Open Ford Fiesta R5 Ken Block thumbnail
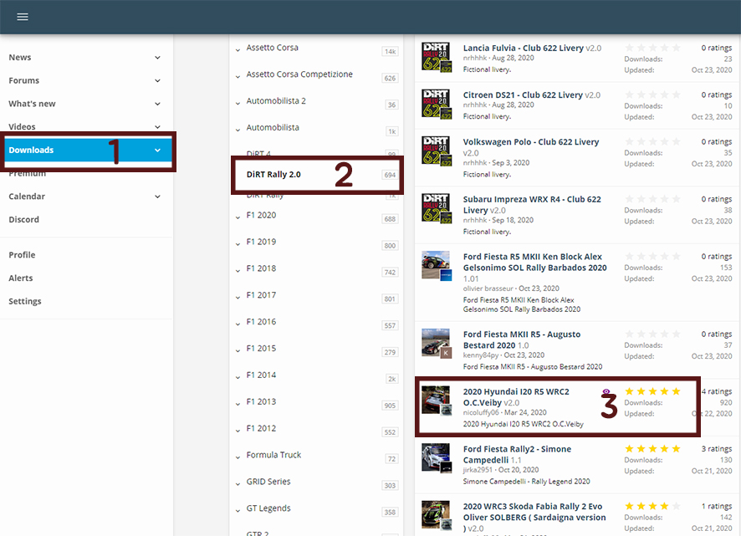The height and width of the screenshot is (536, 741). (x=437, y=266)
